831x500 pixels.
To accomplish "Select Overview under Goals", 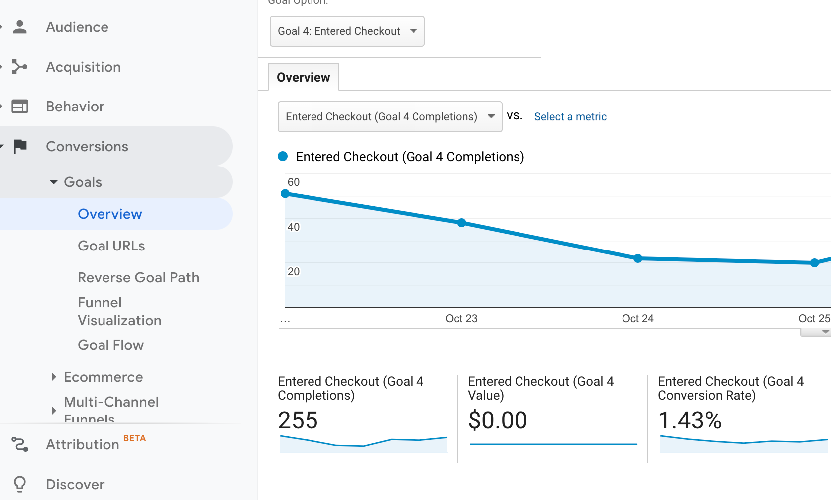I will pos(109,214).
